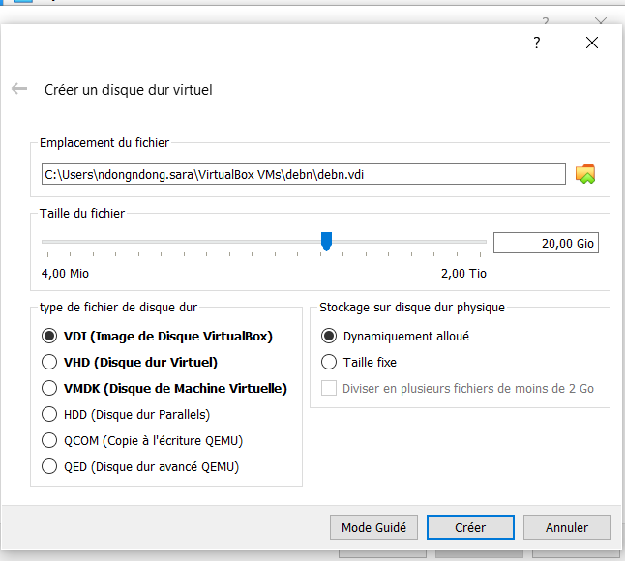Click the file path field for debn.vdi
Image resolution: width=625 pixels, height=561 pixels.
[304, 174]
